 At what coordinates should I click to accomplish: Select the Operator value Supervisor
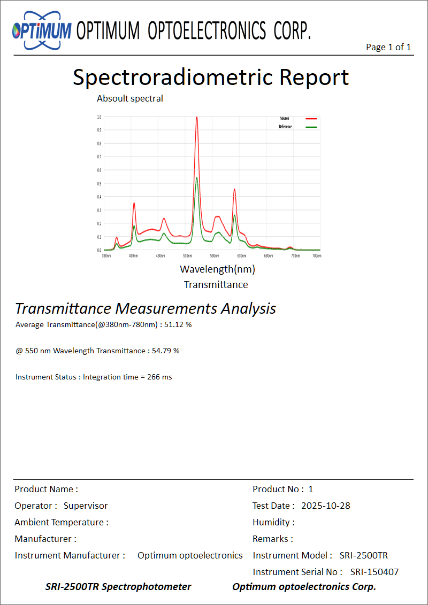coord(86,506)
